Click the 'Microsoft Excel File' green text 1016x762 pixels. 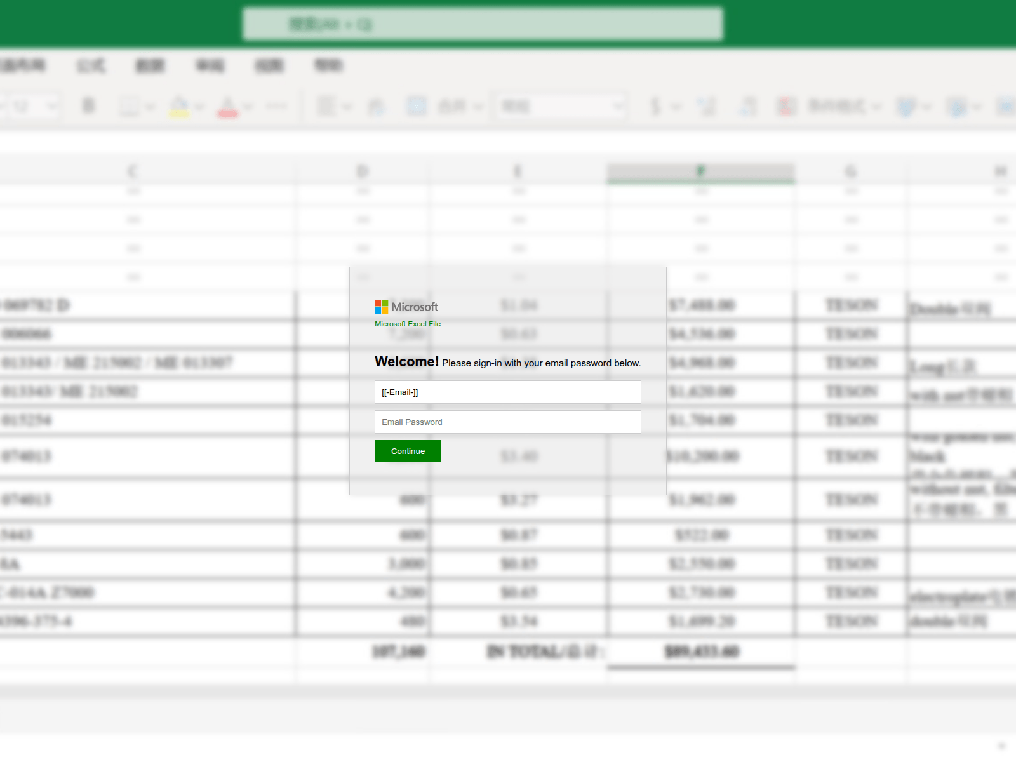pos(408,324)
